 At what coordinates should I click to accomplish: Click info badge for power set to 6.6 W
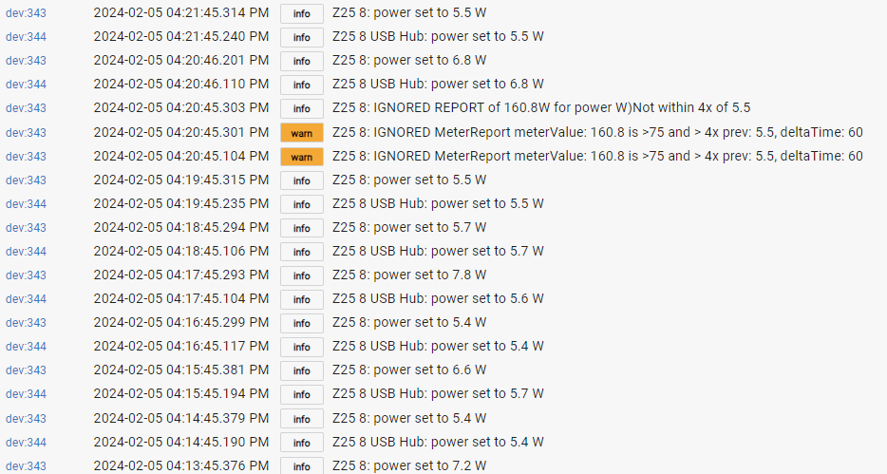[301, 370]
